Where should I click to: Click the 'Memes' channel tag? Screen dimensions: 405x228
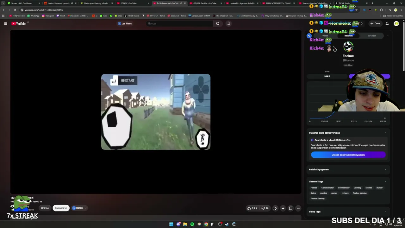(x=369, y=188)
